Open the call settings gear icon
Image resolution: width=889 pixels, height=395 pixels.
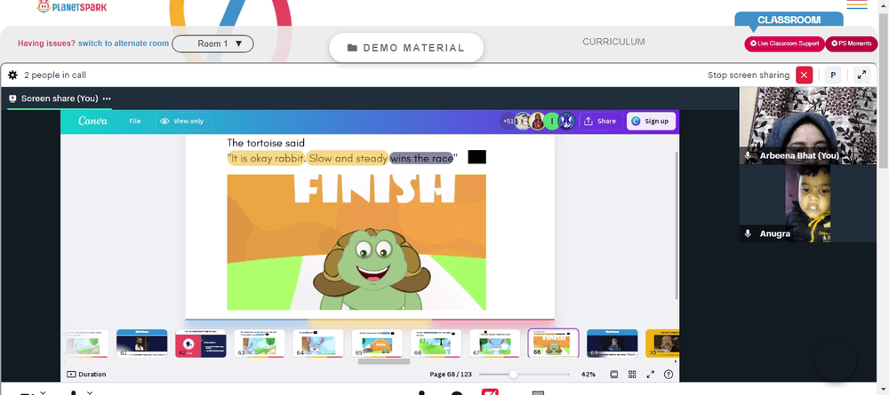pyautogui.click(x=12, y=75)
